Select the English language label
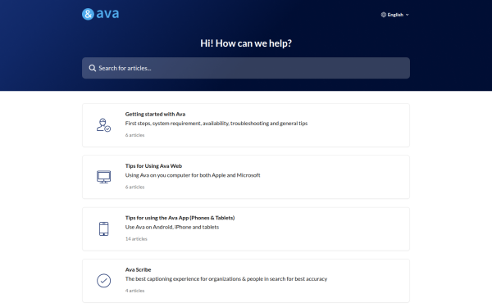The height and width of the screenshot is (307, 492). point(395,15)
